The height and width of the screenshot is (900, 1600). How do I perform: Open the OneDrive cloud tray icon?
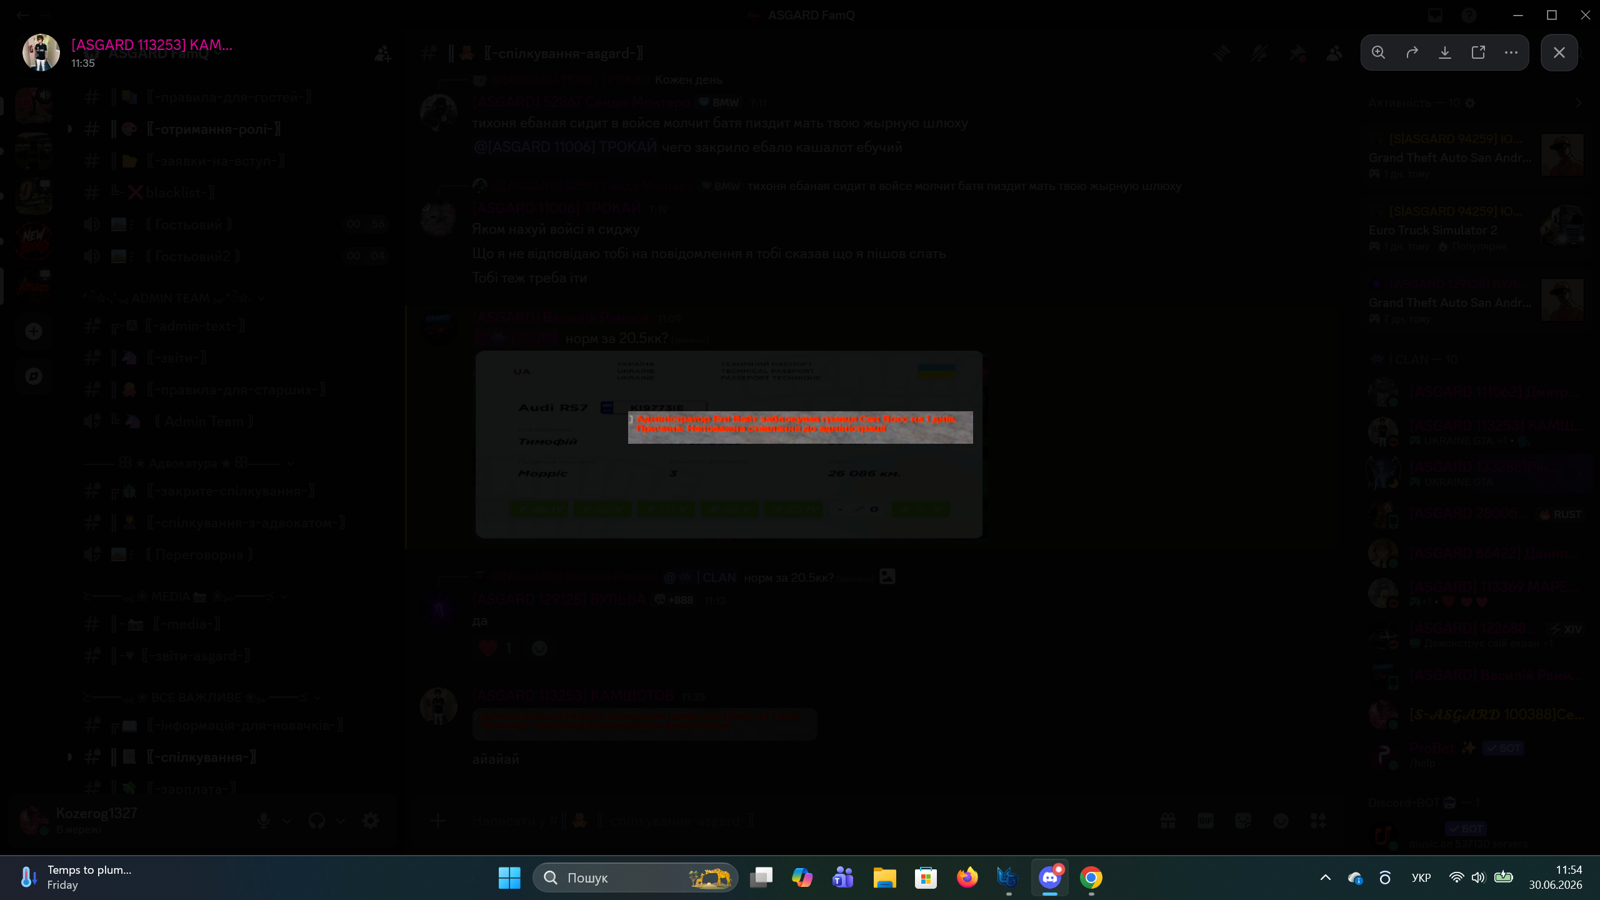pyautogui.click(x=1355, y=877)
